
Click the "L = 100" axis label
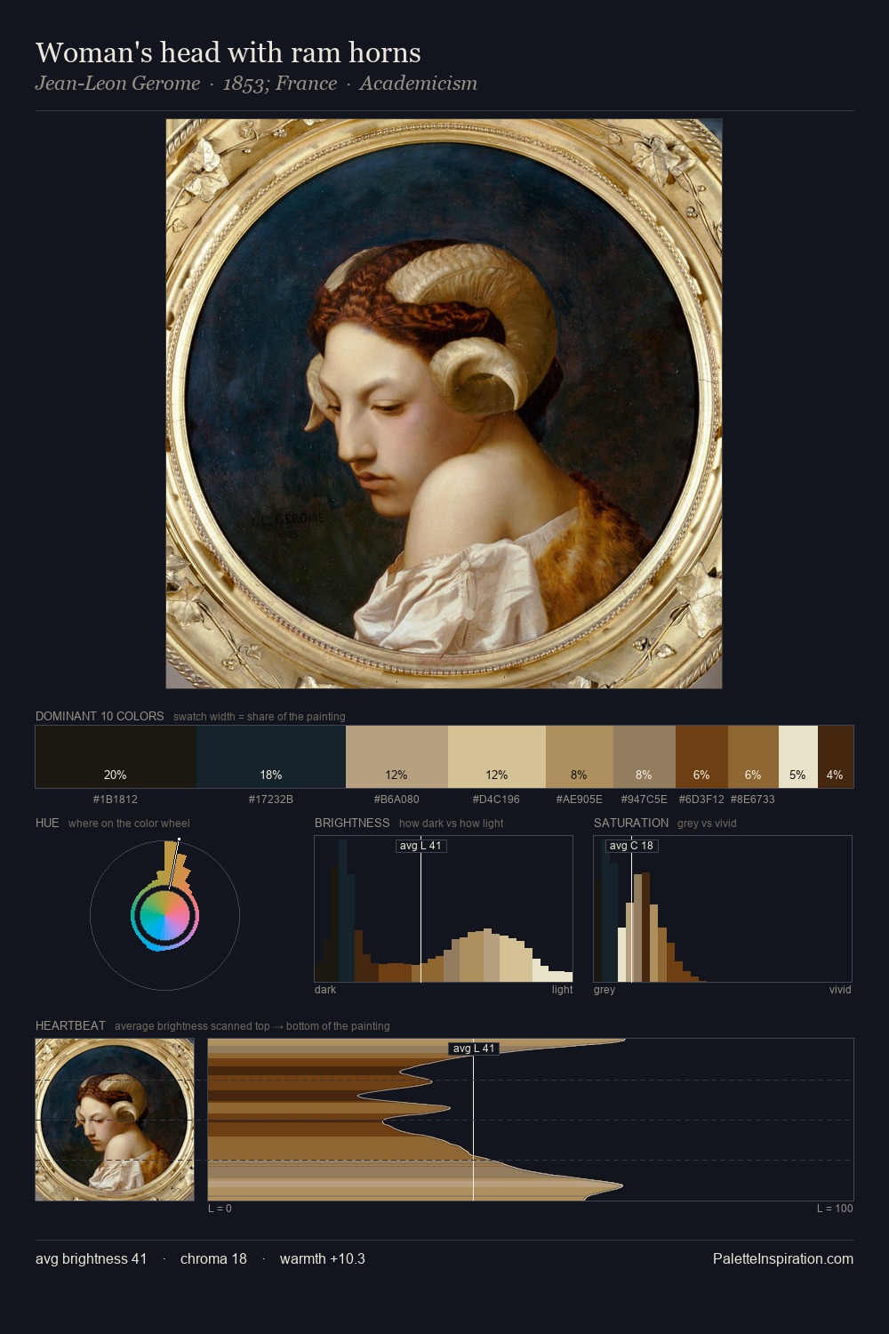coord(835,1209)
